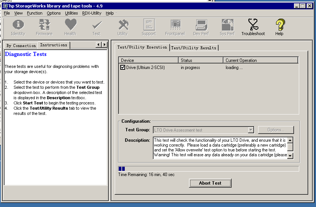Launch the Sys Perf icon

[227, 27]
